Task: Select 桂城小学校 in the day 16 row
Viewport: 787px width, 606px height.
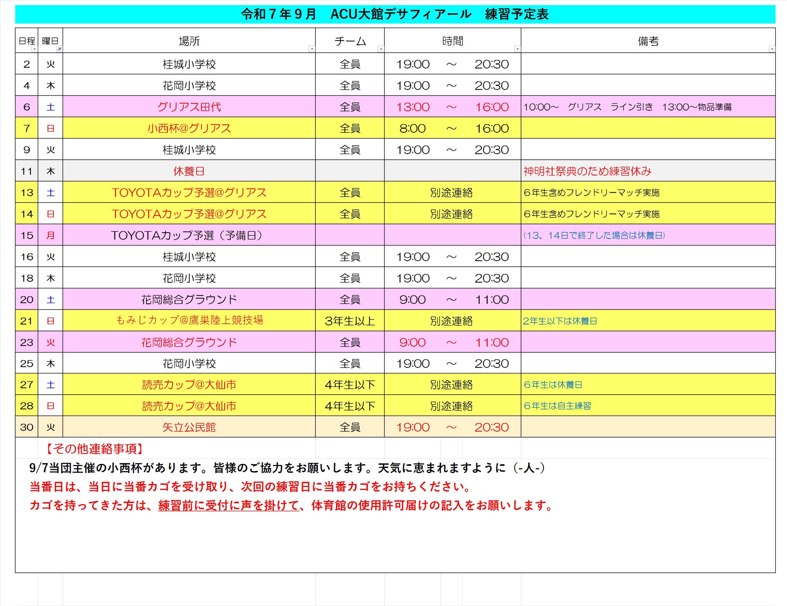Action: 189,257
